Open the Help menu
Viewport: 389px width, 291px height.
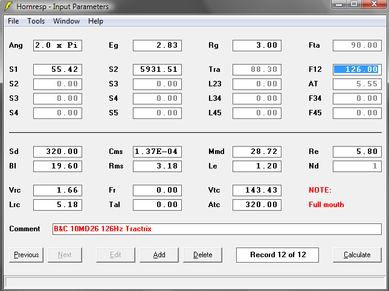(95, 21)
